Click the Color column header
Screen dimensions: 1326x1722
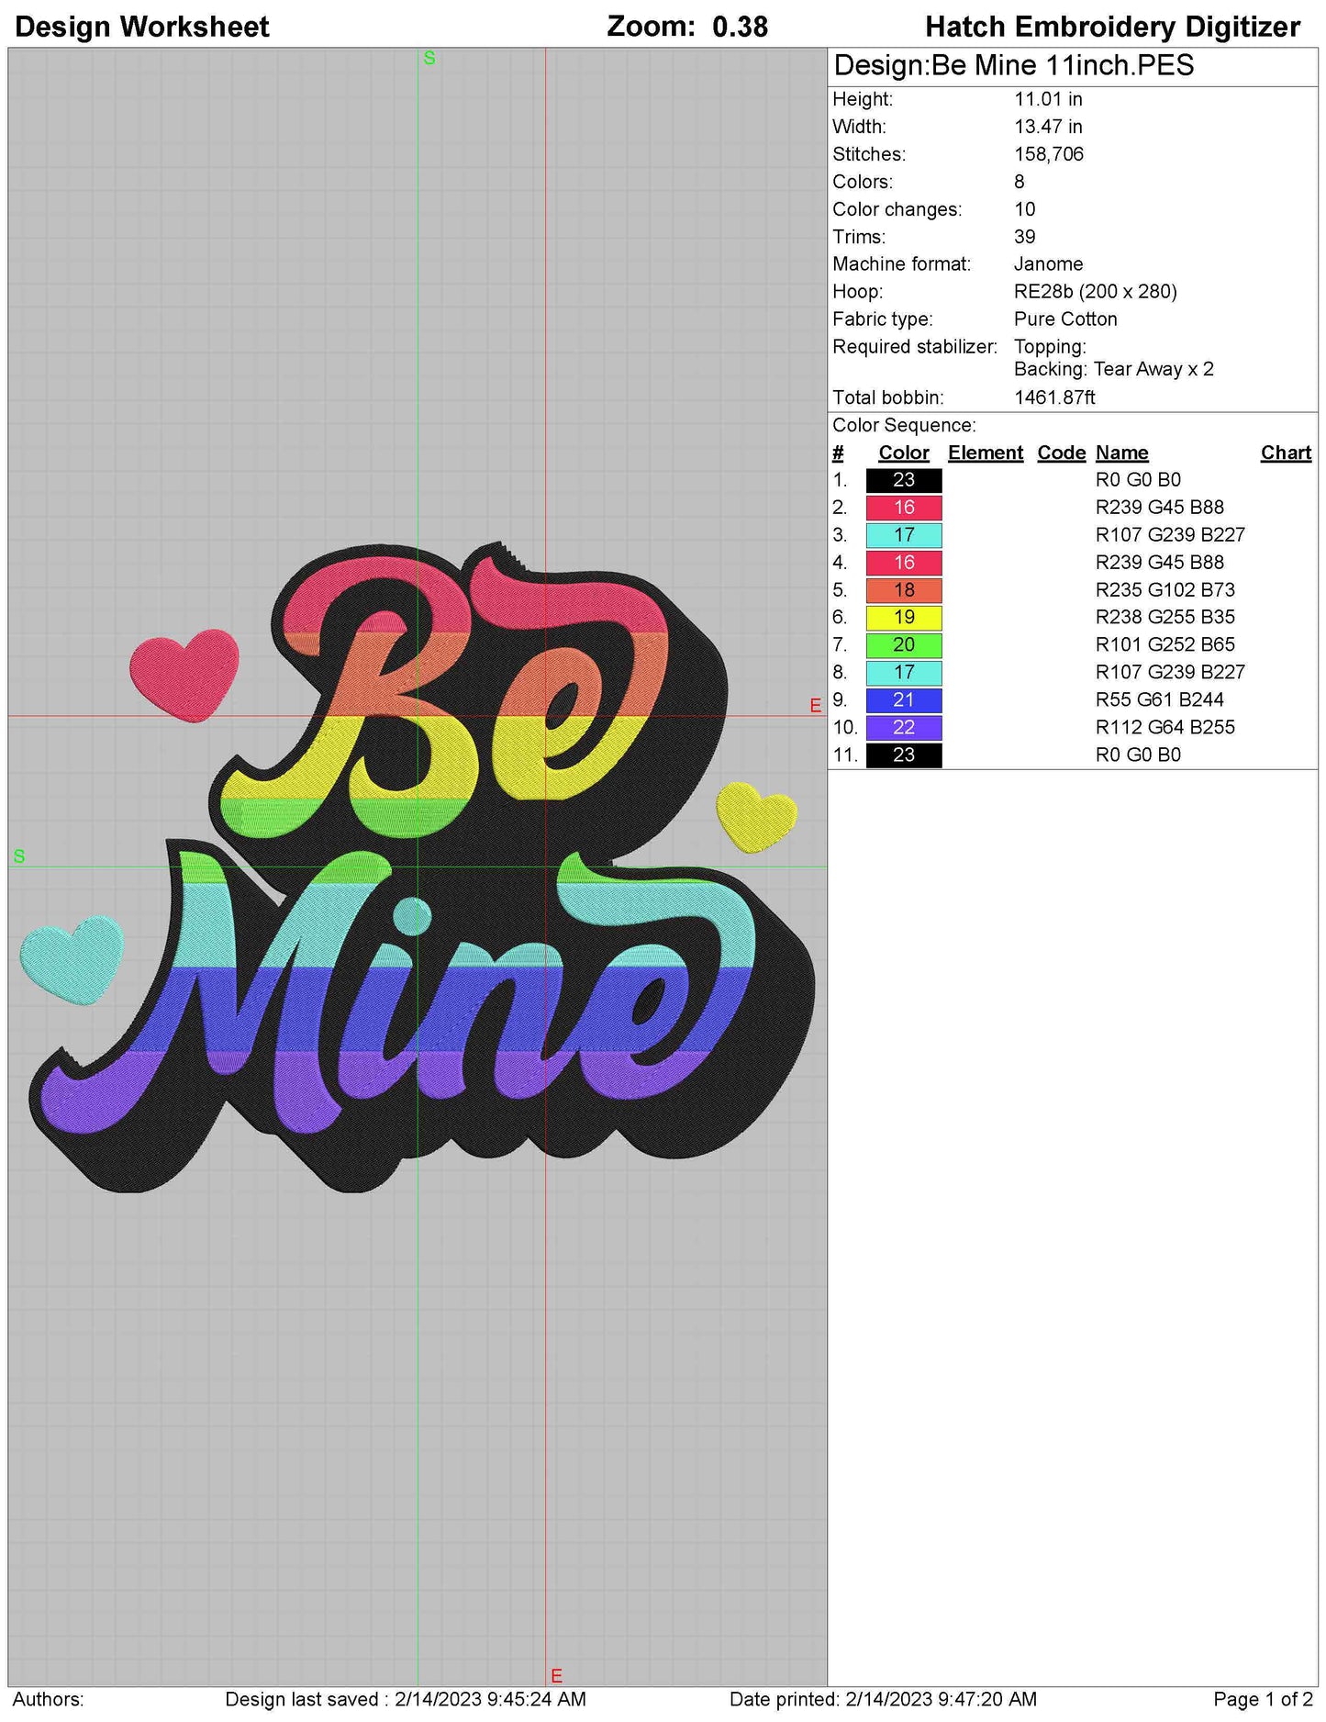tap(903, 453)
